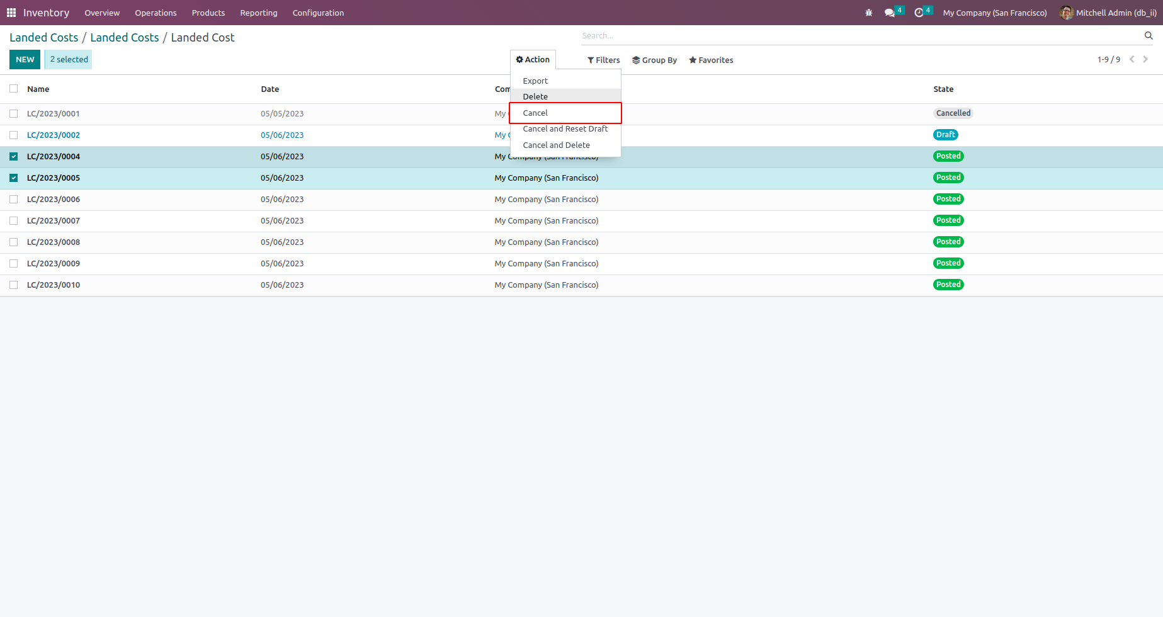Click the 2 selected badge
This screenshot has width=1163, height=617.
point(69,60)
